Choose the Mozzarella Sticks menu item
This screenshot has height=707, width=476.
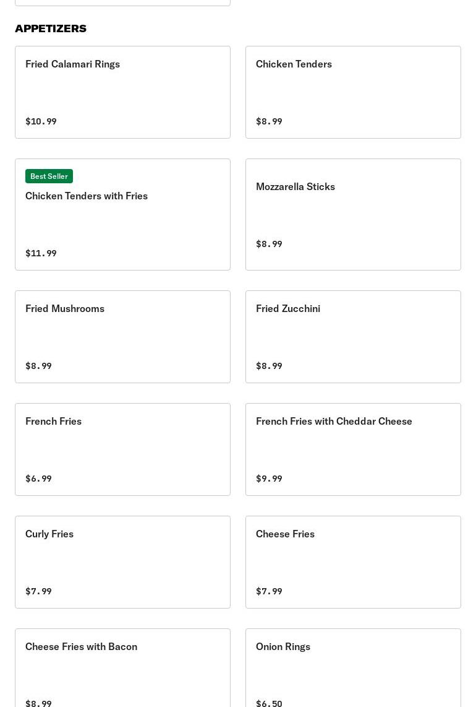pyautogui.click(x=353, y=214)
